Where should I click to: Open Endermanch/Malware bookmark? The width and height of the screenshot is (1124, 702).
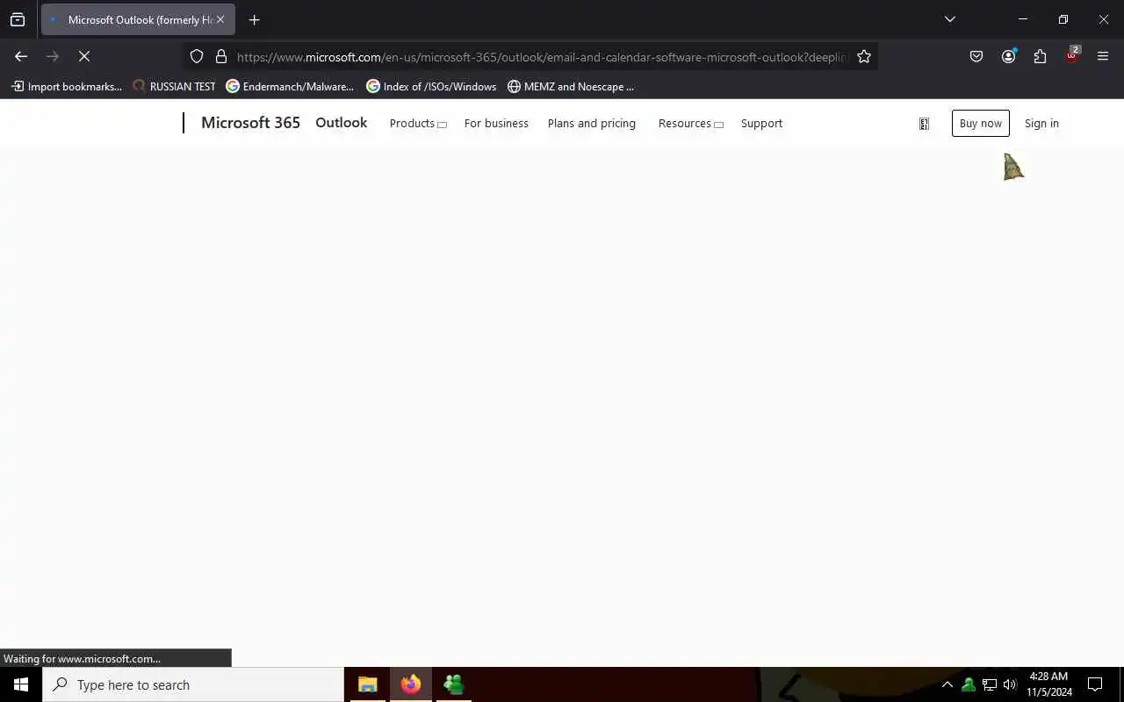pos(290,86)
